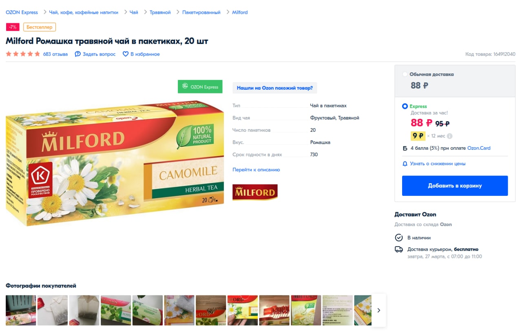The image size is (522, 333).
Task: Click the info icon next to 12 мес
Action: point(449,136)
